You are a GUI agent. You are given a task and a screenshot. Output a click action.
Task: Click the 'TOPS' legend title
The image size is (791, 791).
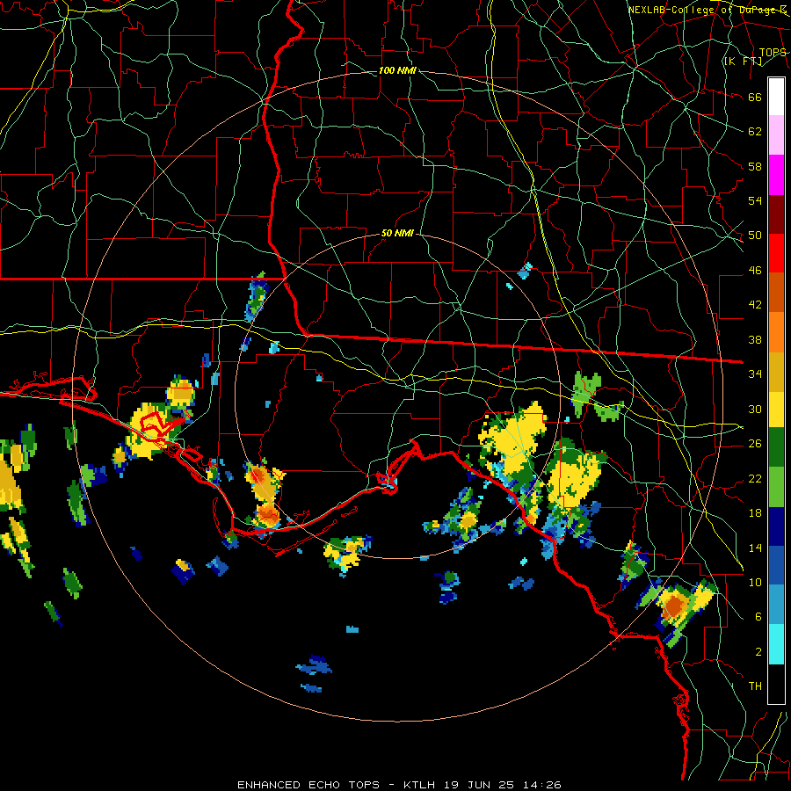[x=773, y=53]
